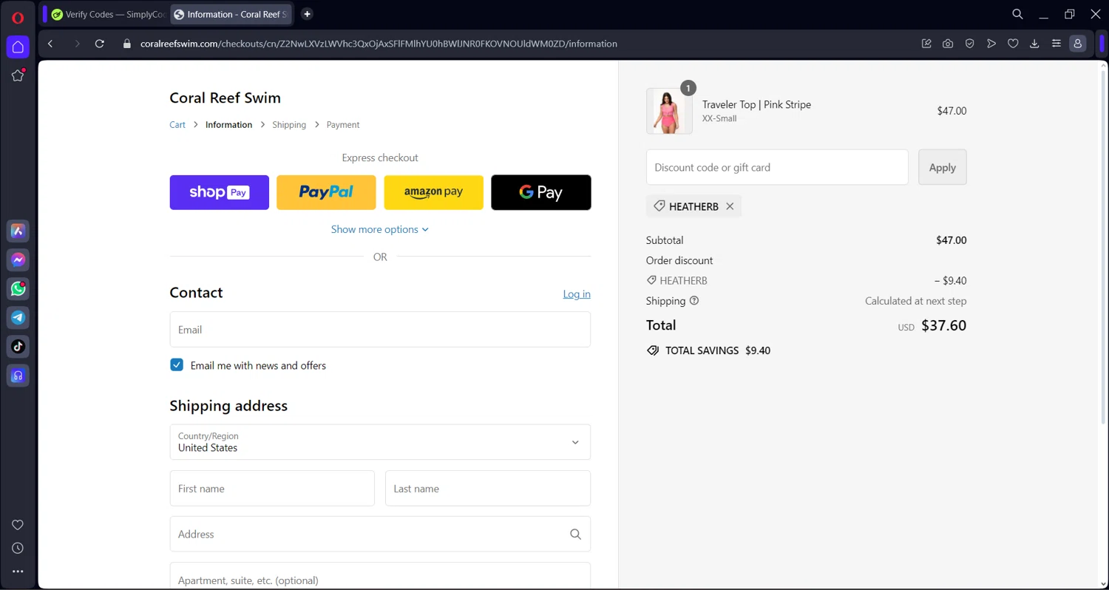Click Apply discount button
The height and width of the screenshot is (590, 1109).
point(943,167)
